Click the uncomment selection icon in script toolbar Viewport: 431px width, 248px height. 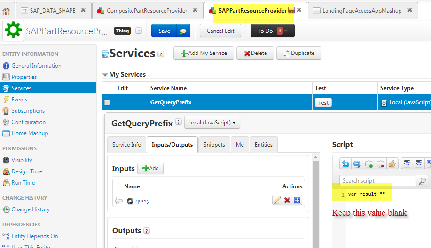(x=380, y=163)
